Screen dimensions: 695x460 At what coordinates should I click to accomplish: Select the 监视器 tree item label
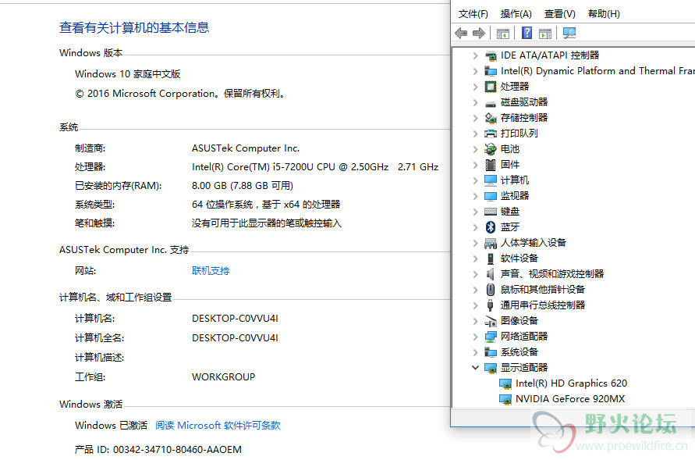(515, 195)
